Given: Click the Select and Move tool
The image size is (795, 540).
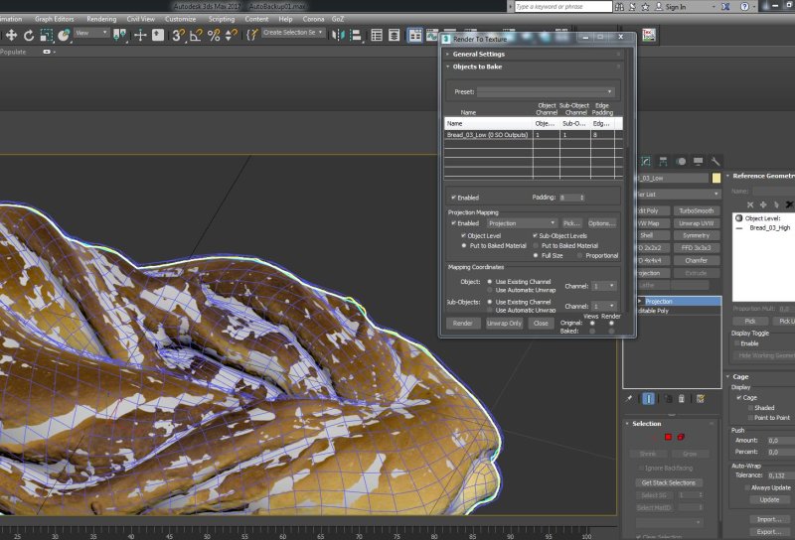Looking at the screenshot, I should tap(12, 35).
